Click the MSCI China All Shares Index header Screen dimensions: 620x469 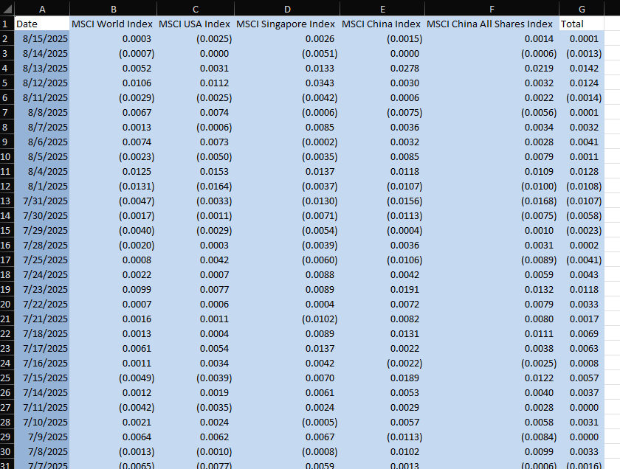click(x=492, y=24)
